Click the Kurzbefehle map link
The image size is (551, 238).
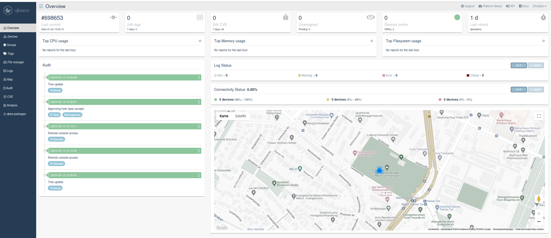click(x=434, y=229)
